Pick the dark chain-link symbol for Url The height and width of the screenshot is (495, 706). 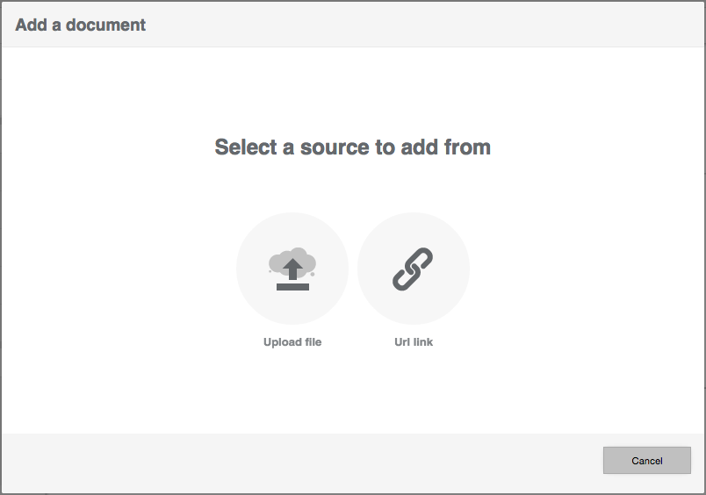point(413,269)
